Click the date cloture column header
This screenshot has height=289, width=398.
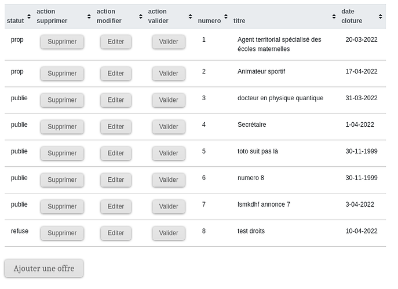tap(352, 16)
